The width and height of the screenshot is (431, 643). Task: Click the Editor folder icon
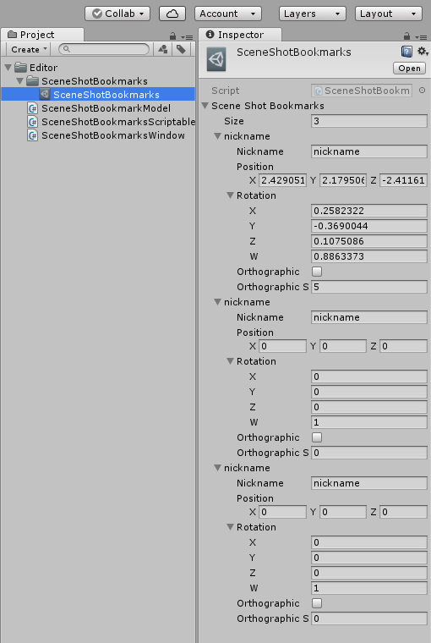click(20, 67)
